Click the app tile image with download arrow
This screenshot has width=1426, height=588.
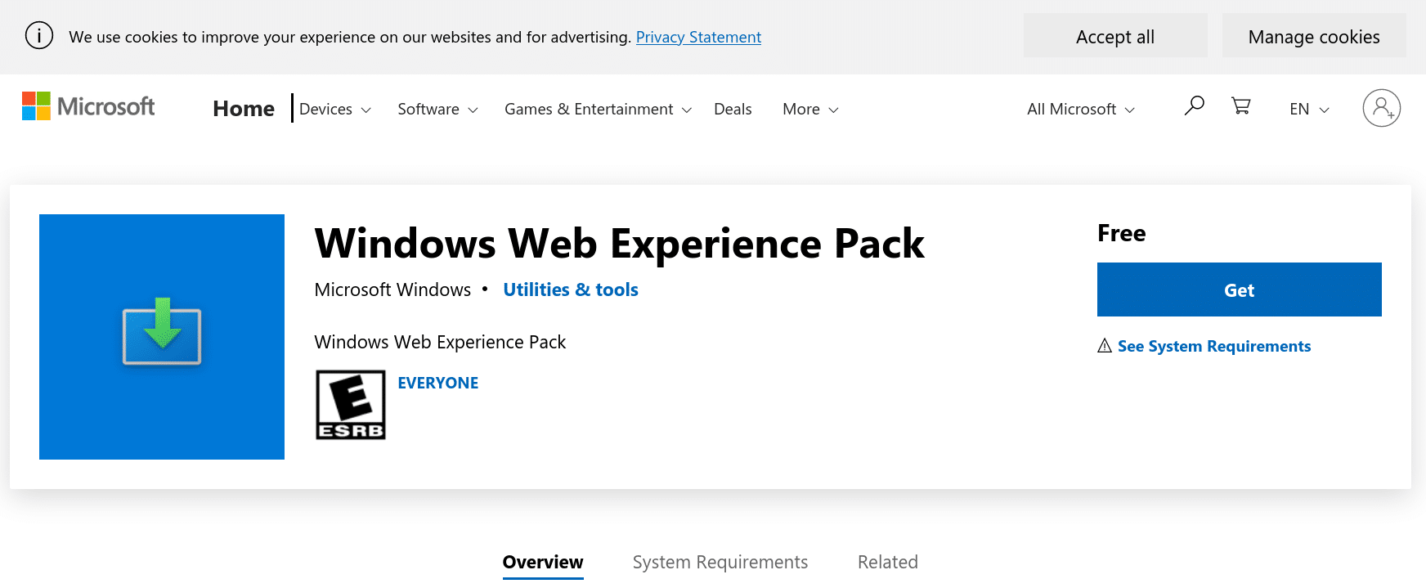162,337
